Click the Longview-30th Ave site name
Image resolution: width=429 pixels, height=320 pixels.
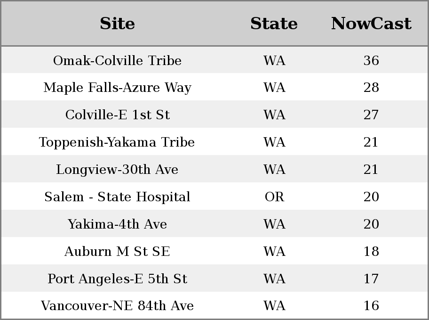[117, 170]
